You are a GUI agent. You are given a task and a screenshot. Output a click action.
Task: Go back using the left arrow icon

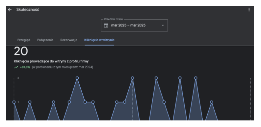[x=10, y=10]
